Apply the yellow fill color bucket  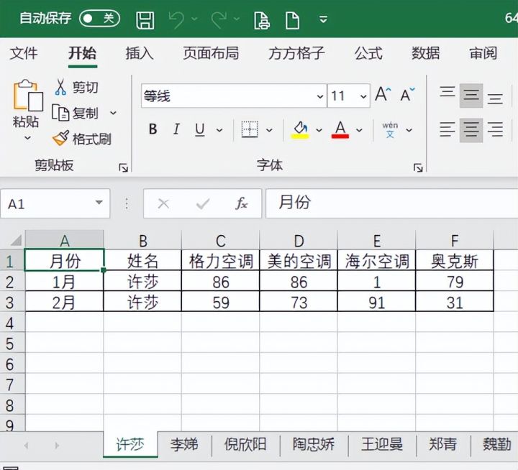coord(300,129)
